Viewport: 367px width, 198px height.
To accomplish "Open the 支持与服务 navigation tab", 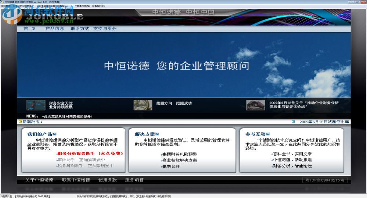I will 105,29.
